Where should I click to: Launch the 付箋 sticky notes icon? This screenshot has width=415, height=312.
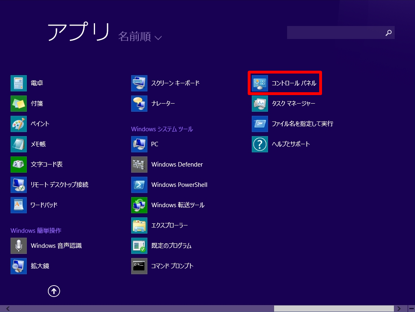coord(19,104)
